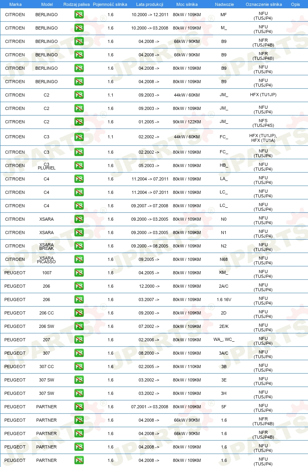
Task: Click the fuel icon in the Xsara Break row
Action: pos(79,246)
